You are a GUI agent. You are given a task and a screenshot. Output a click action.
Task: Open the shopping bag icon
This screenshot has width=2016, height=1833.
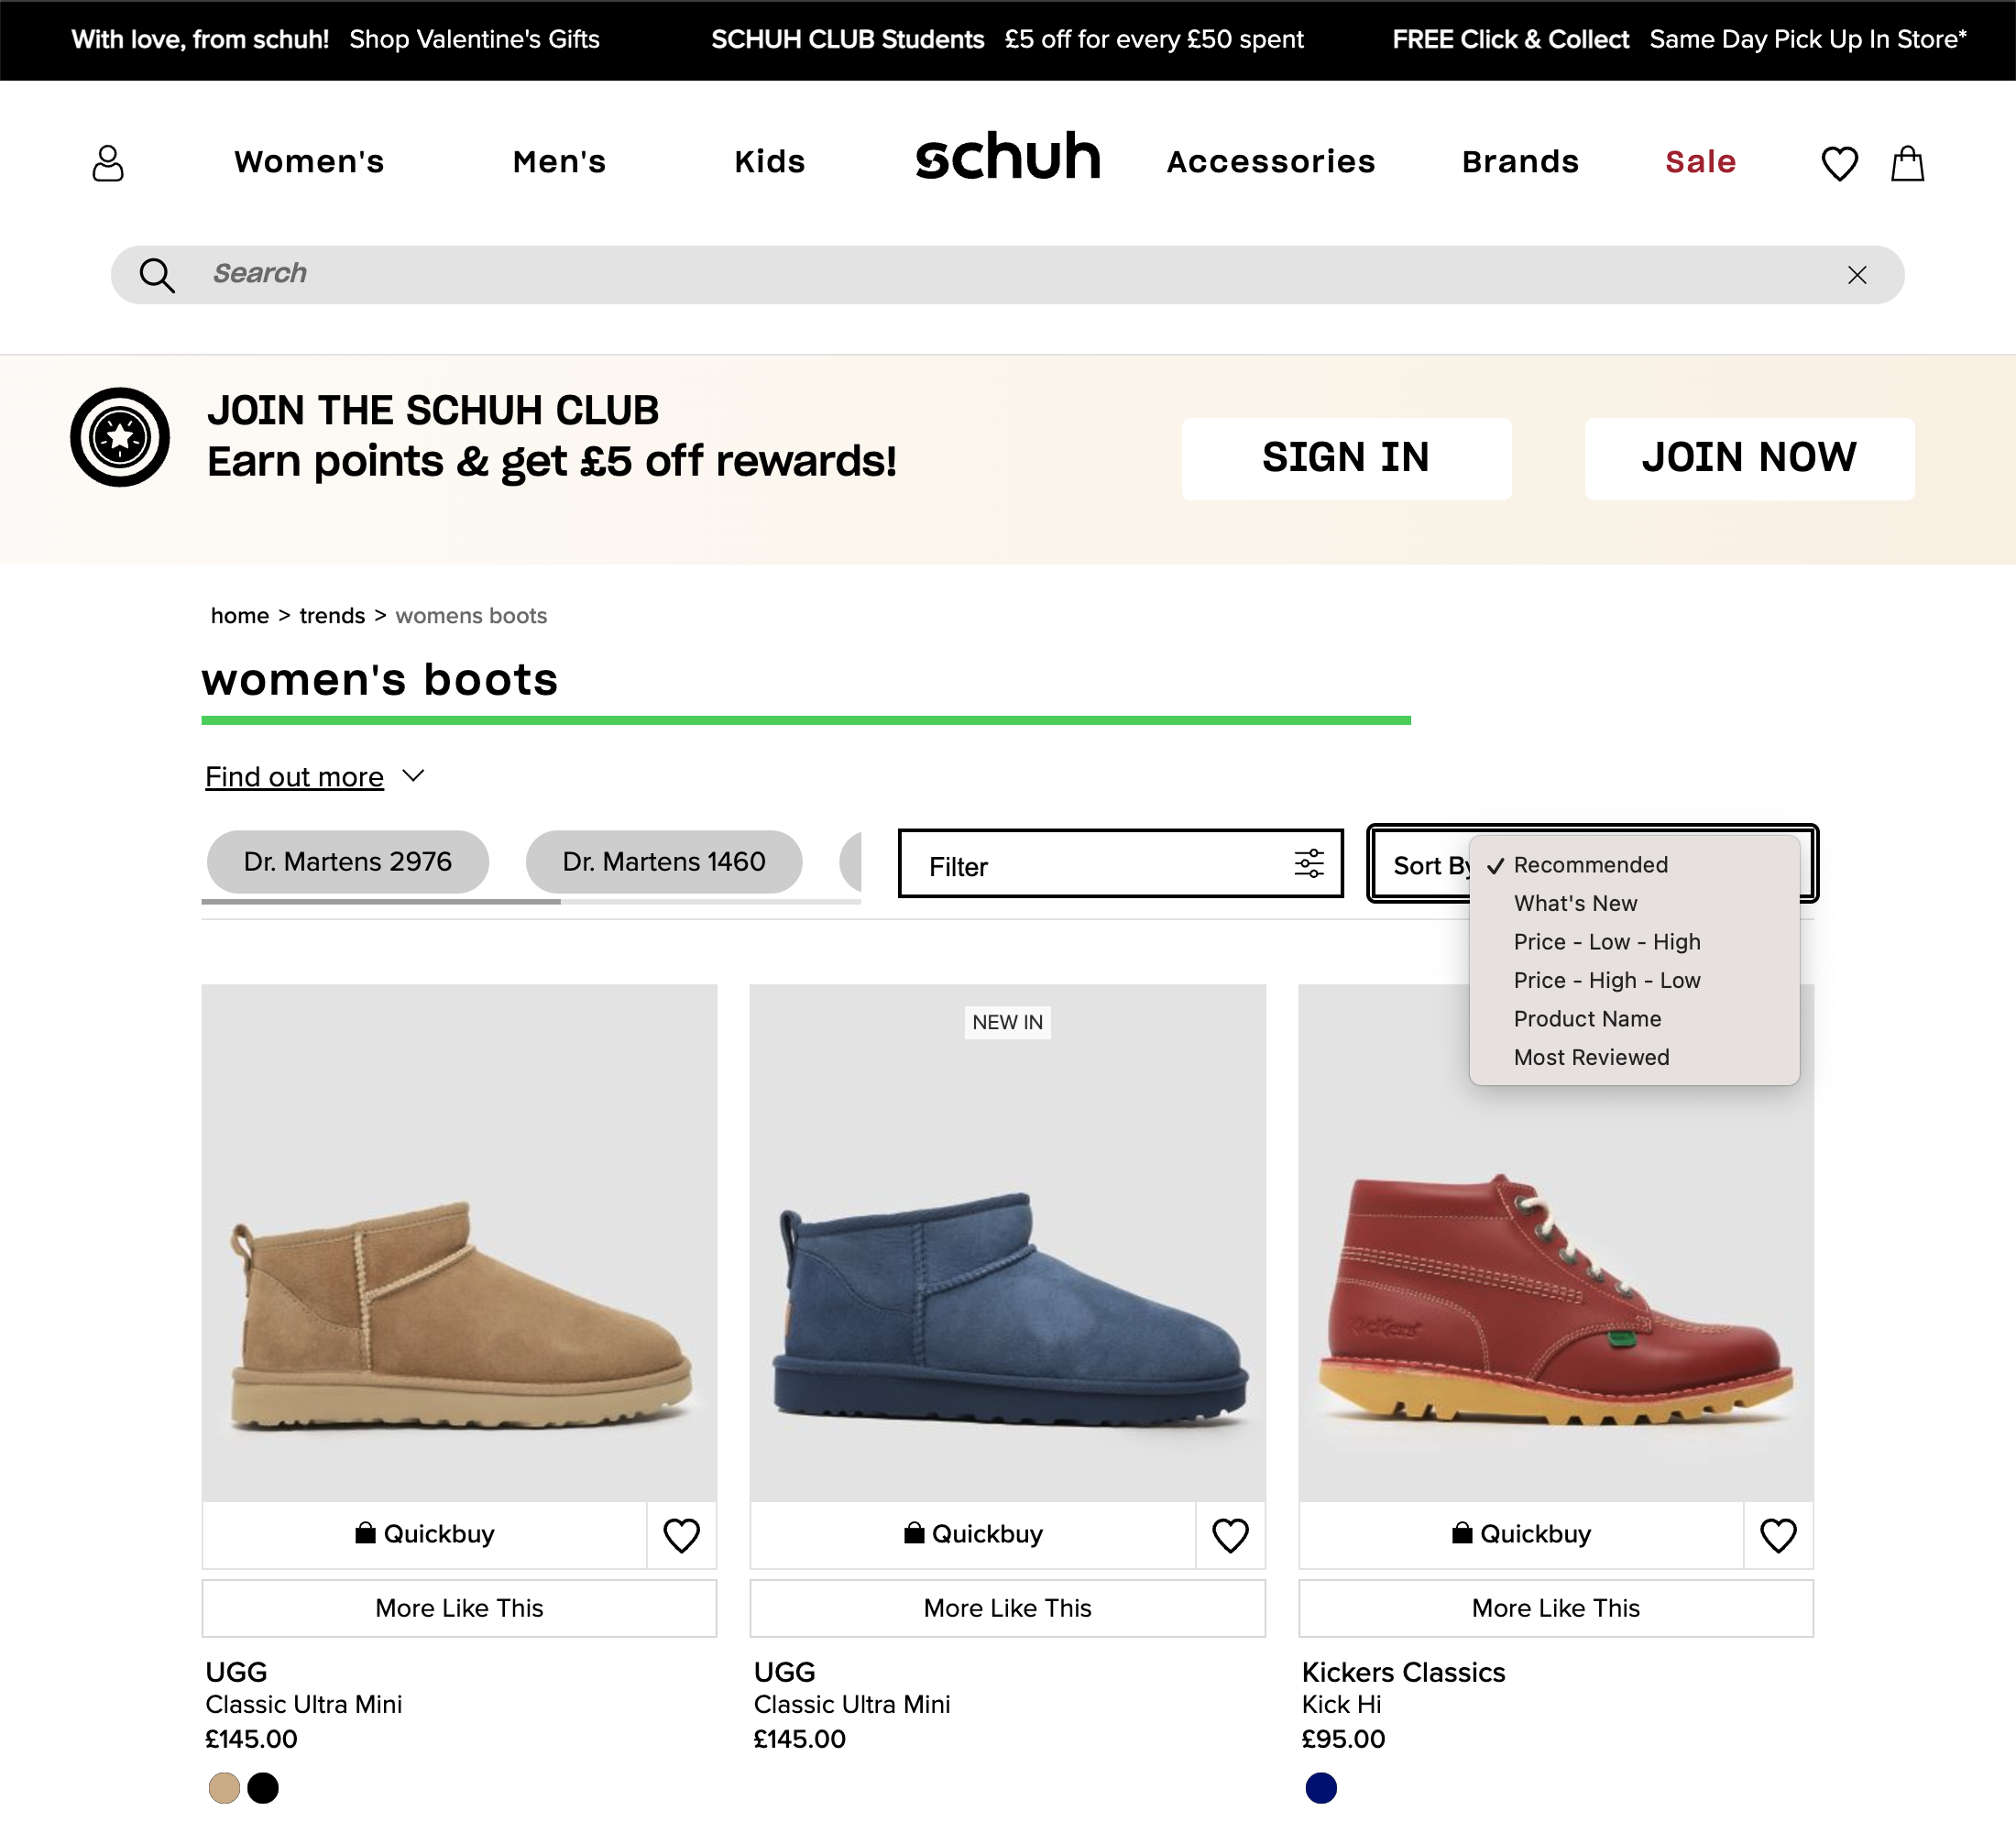[1907, 163]
